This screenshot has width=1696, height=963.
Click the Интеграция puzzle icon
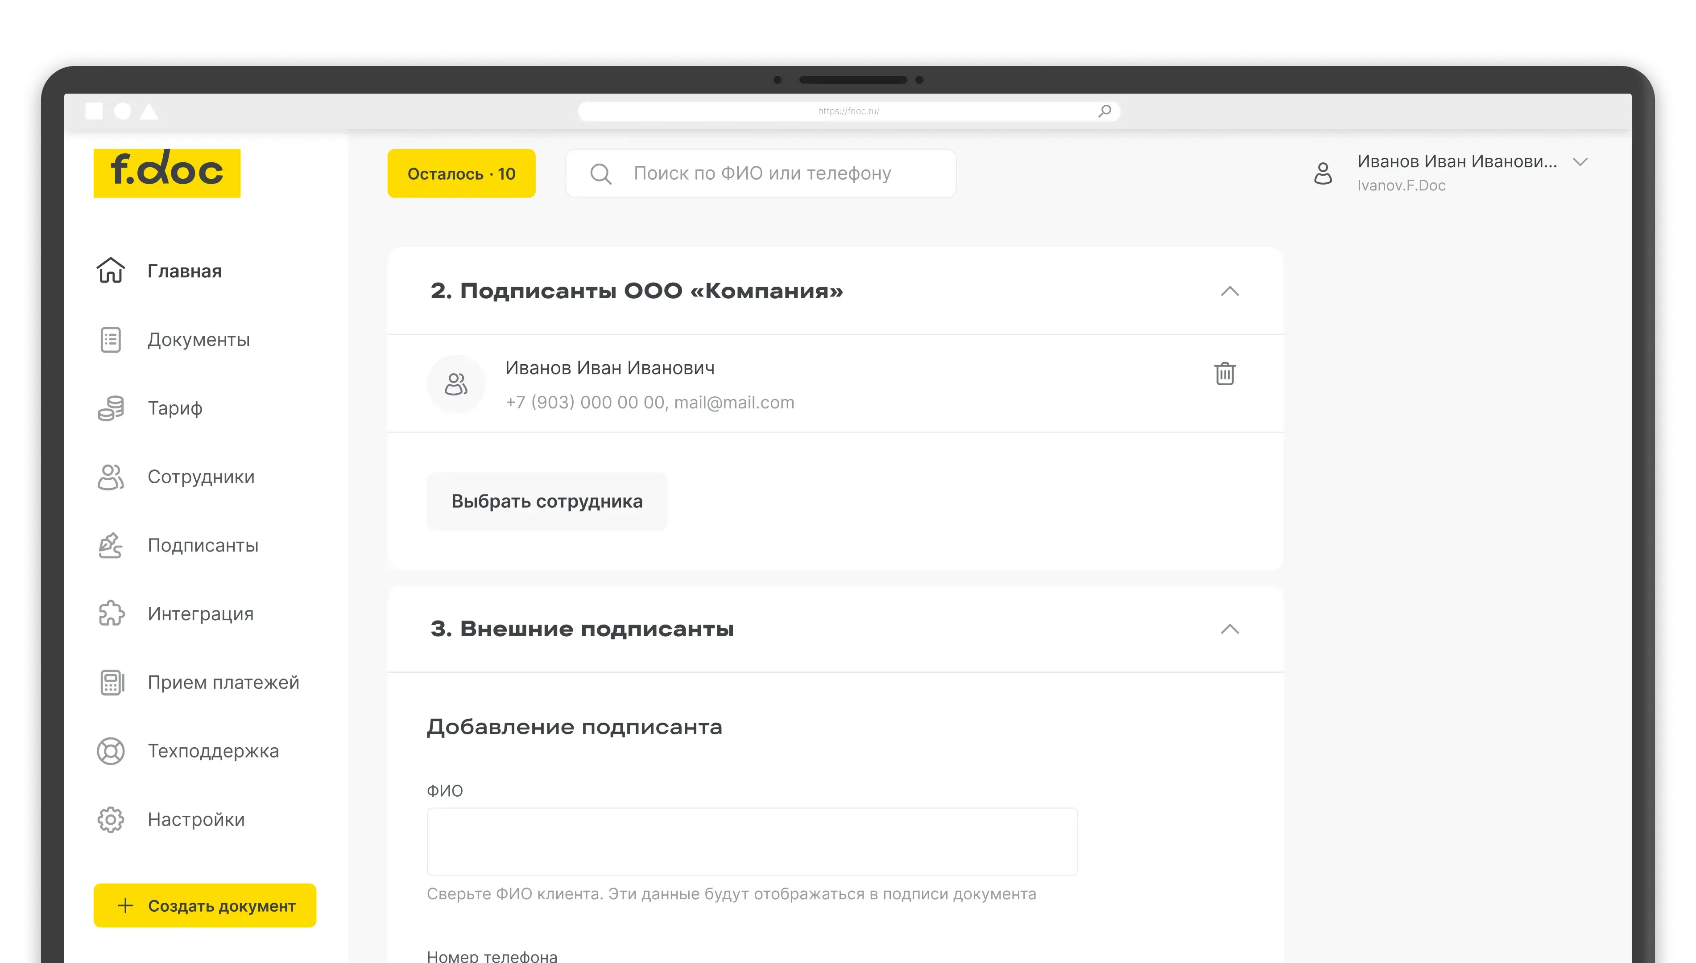tap(111, 614)
